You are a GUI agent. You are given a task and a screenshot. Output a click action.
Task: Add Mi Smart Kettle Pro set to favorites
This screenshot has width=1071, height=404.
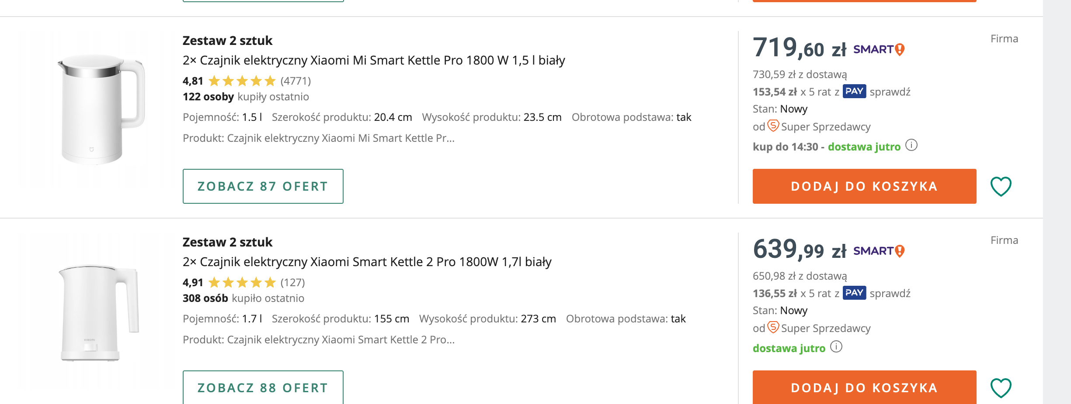[x=1001, y=186]
